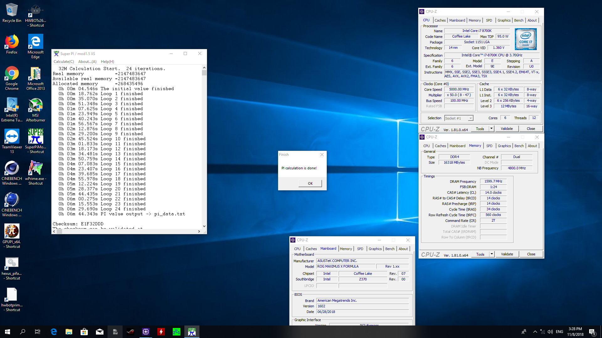Click Tools button in CPU-Z Memory window
The width and height of the screenshot is (602, 338).
[480, 254]
